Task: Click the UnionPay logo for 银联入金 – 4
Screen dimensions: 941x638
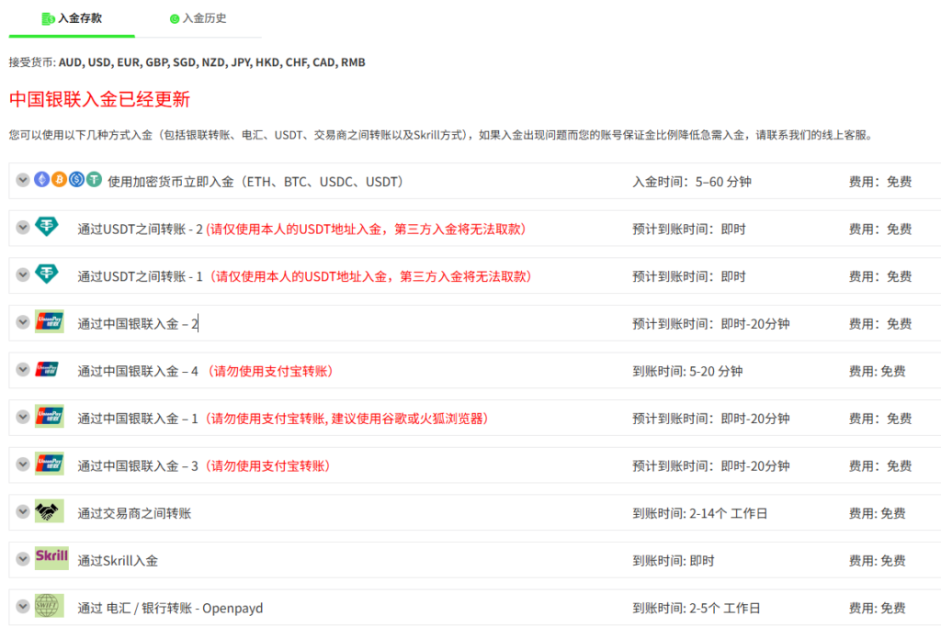Action: tap(49, 370)
